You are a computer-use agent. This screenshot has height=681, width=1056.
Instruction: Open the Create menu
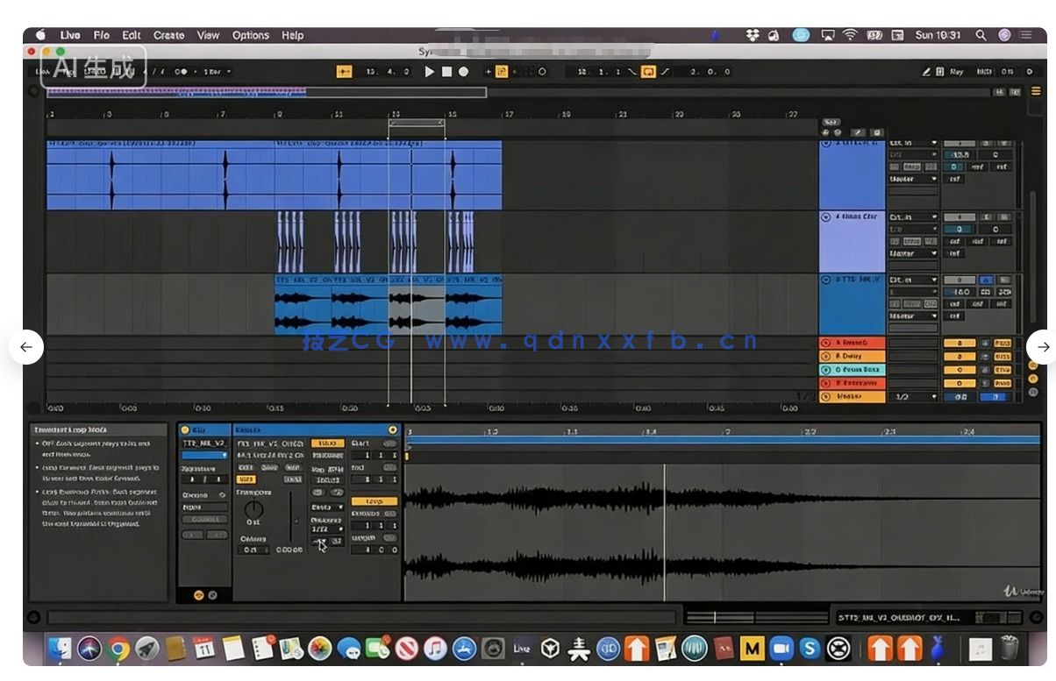pyautogui.click(x=168, y=35)
